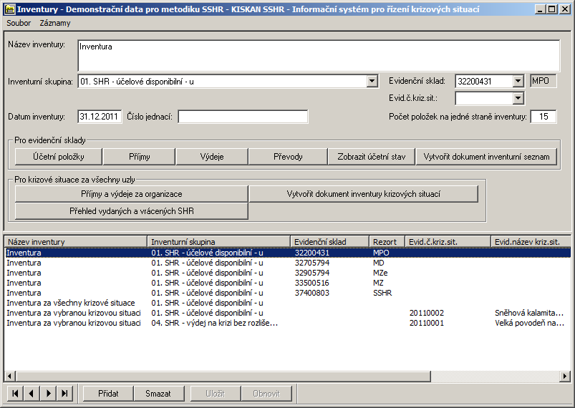Click Příjmy a výdeje za organizace
Screen dimensions: 575x408
point(132,194)
